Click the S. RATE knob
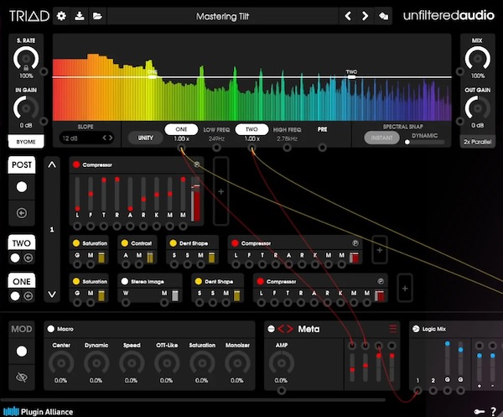Image resolution: width=503 pixels, height=417 pixels. coord(26,59)
